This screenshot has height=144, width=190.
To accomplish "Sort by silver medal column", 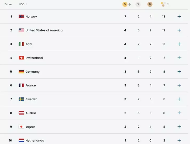I will [x=138, y=4].
